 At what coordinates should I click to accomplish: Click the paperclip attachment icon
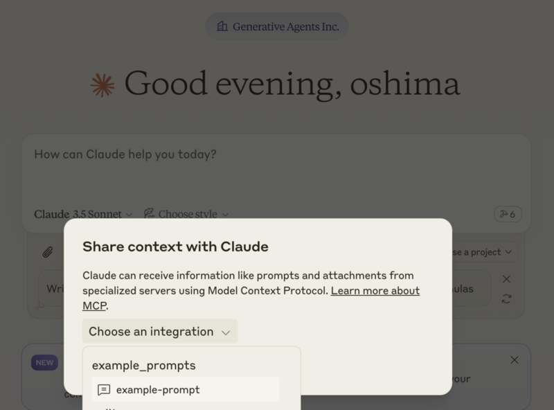point(48,252)
